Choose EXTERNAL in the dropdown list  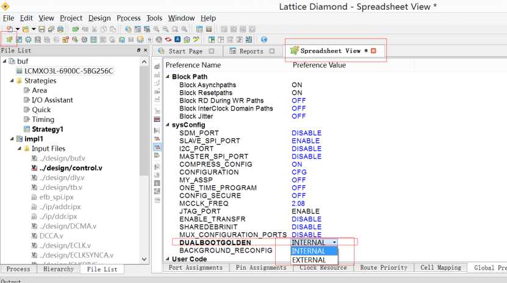pyautogui.click(x=314, y=260)
